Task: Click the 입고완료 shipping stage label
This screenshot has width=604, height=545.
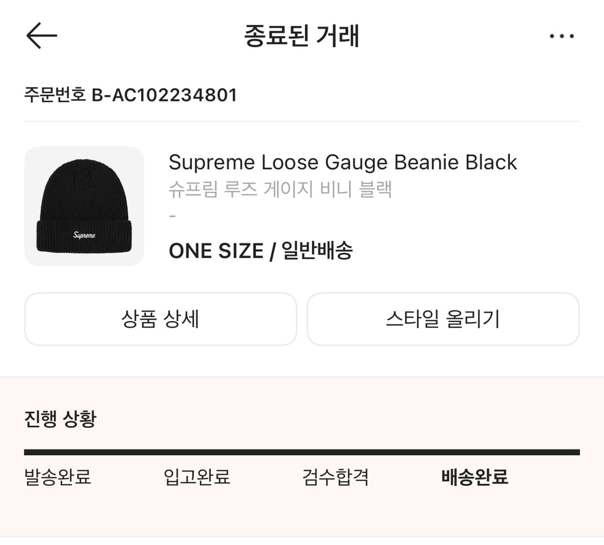Action: (196, 477)
